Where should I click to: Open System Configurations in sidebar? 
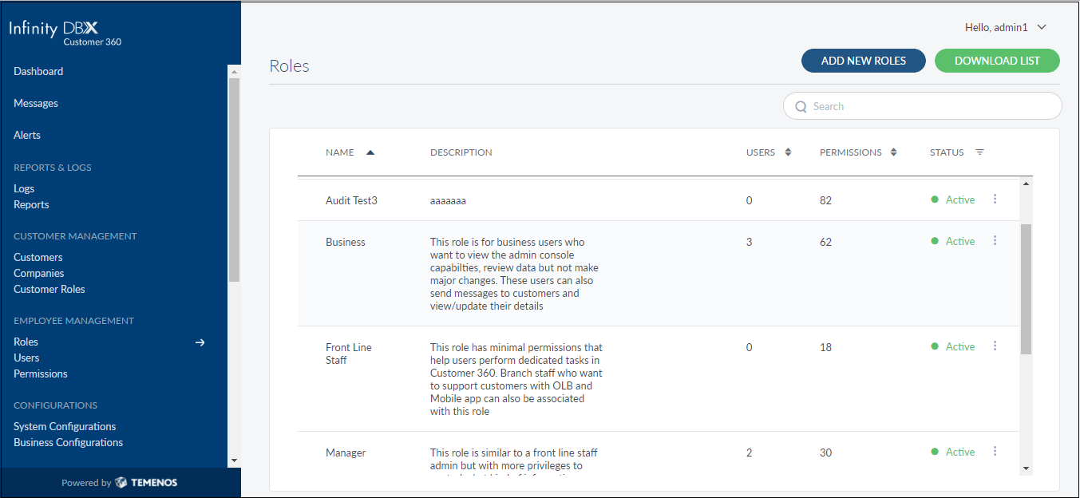pyautogui.click(x=65, y=426)
